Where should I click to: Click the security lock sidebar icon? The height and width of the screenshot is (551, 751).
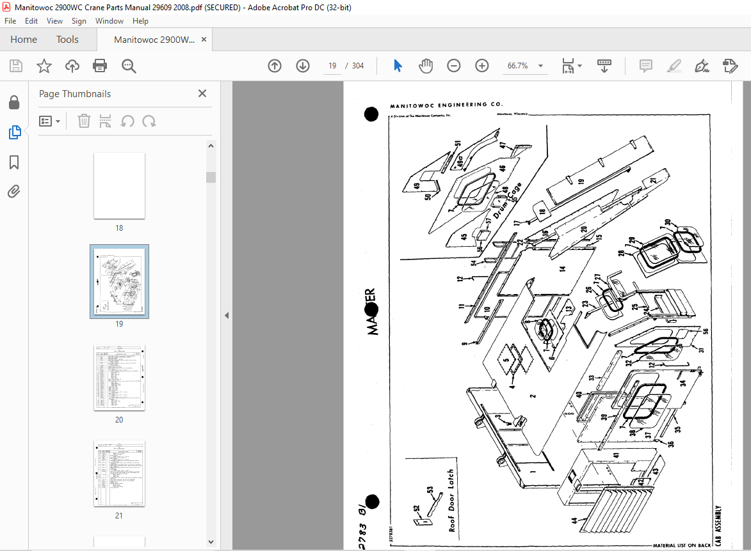pyautogui.click(x=14, y=102)
